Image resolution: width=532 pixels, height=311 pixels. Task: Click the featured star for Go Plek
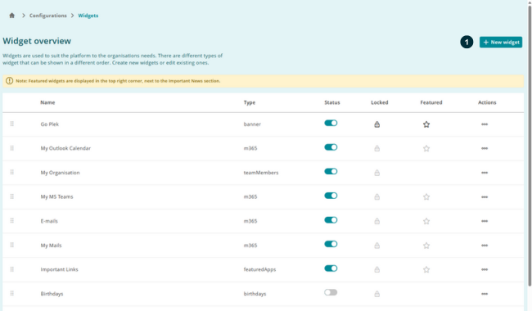(426, 124)
